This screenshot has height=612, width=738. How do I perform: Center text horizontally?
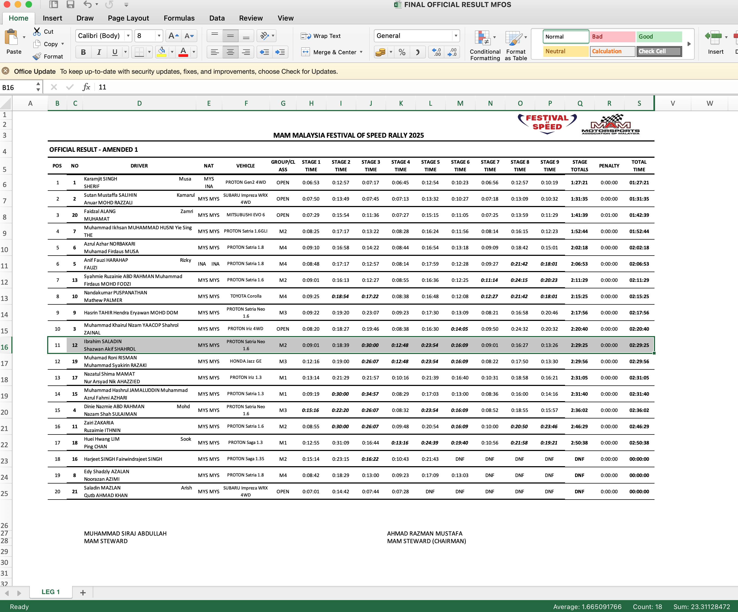tap(230, 52)
